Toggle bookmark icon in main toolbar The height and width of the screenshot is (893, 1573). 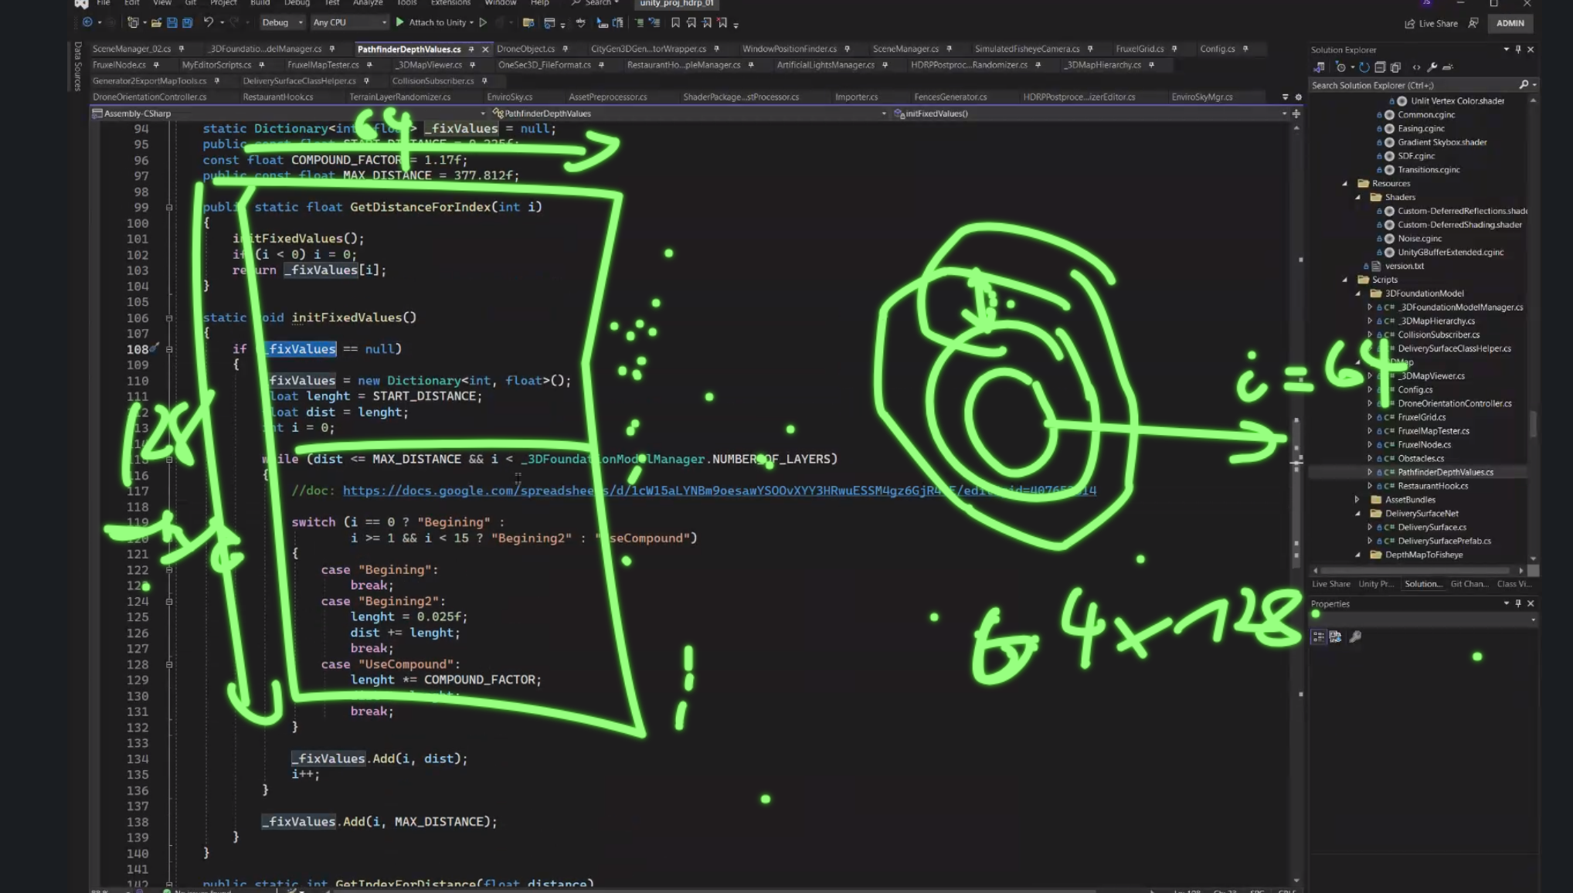click(675, 23)
